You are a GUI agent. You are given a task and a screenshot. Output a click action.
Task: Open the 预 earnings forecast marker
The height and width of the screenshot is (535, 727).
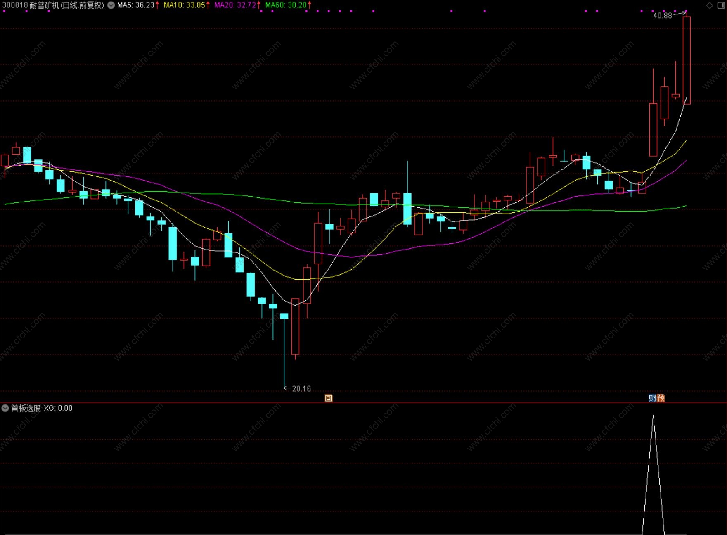(x=661, y=398)
